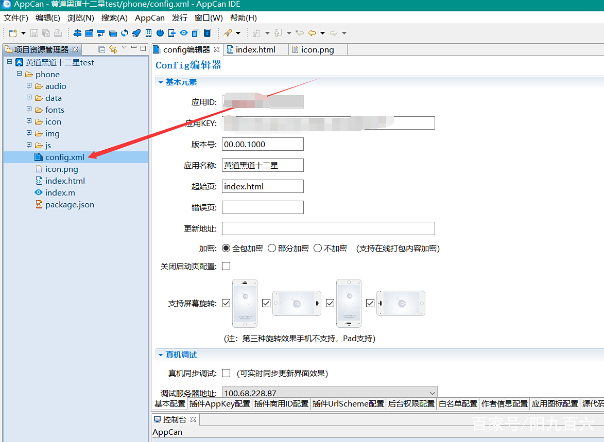The width and height of the screenshot is (604, 442).
Task: Click the New file wizard icon
Action: 13,33
